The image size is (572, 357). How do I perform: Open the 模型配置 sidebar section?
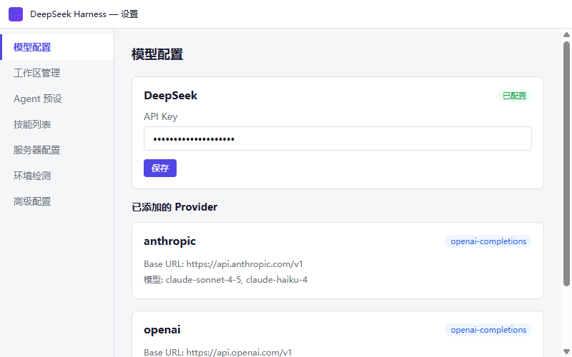coord(57,47)
